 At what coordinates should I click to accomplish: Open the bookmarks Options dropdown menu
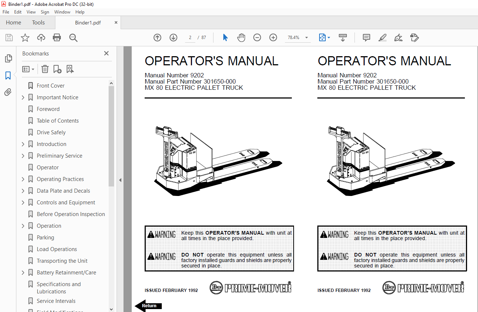(x=28, y=69)
